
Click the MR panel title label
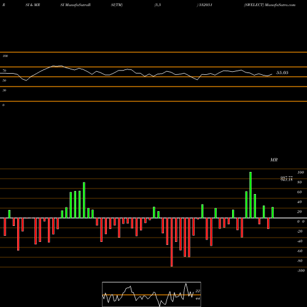274,160
